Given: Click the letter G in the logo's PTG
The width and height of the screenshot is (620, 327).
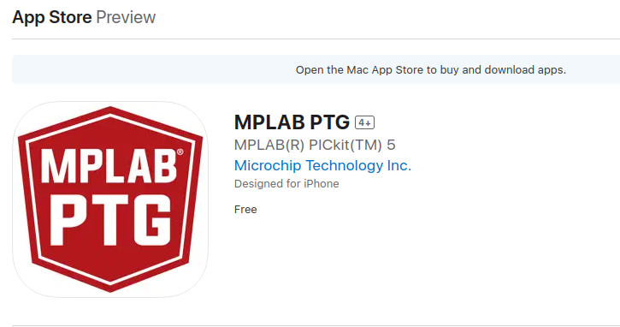Looking at the screenshot, I should [152, 220].
